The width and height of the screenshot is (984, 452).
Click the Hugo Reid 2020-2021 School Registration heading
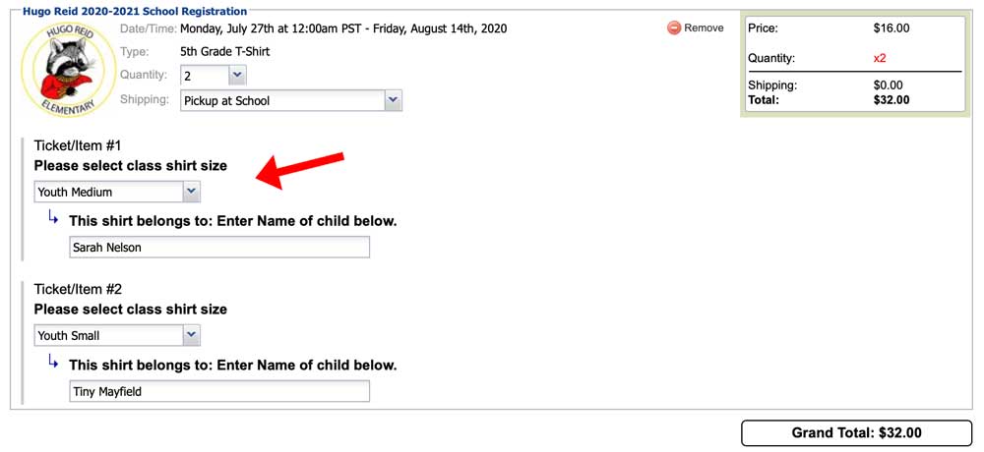click(x=135, y=11)
